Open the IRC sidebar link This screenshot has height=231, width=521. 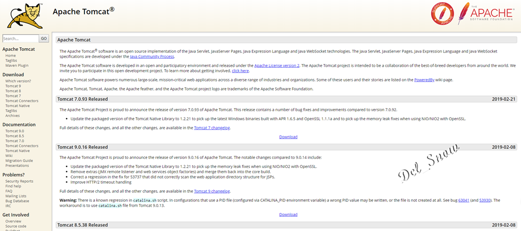pos(8,206)
